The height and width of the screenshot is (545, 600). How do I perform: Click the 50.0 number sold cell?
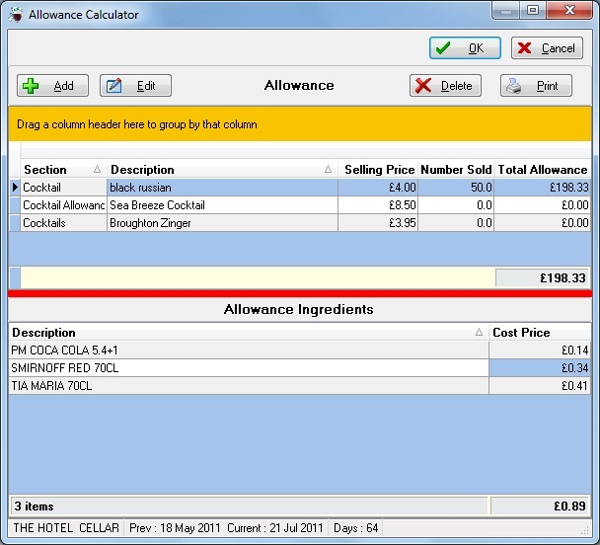(x=456, y=188)
